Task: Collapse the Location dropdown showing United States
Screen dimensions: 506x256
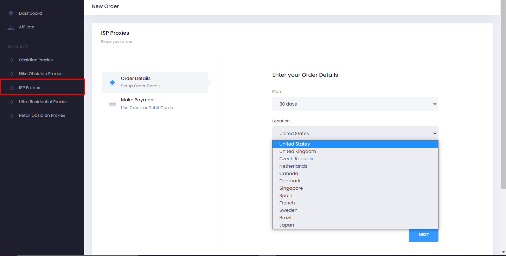Action: coord(355,133)
